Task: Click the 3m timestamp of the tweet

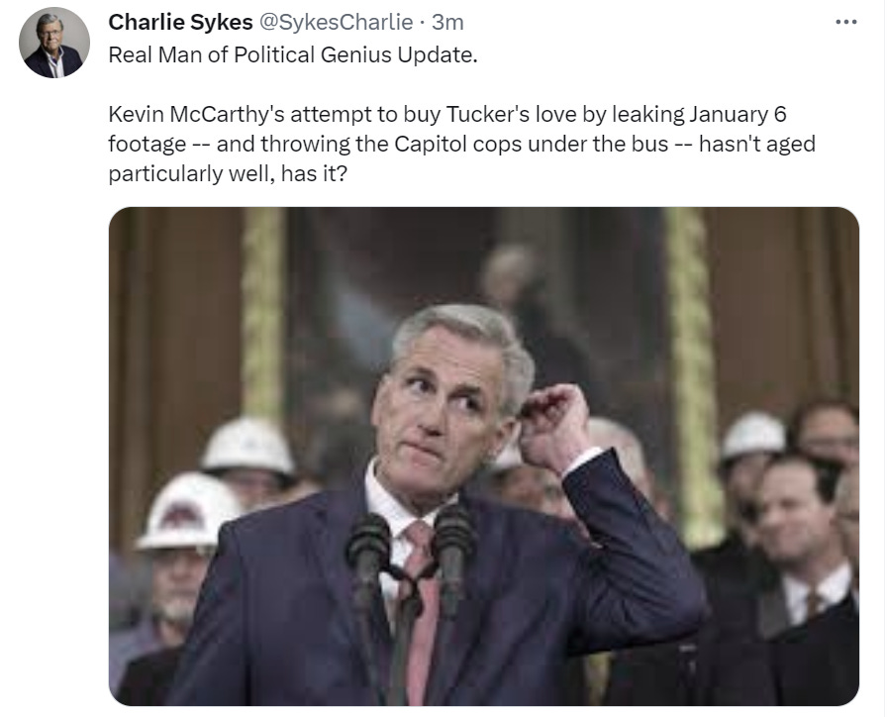Action: (x=447, y=22)
